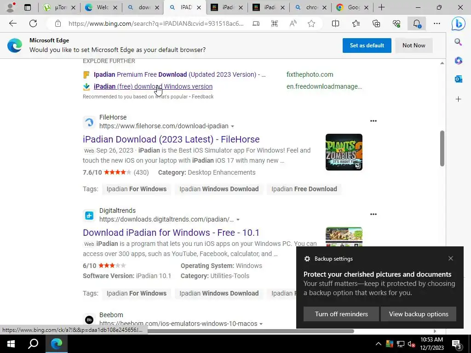
Task: Open the tab actions menu icon
Action: [x=28, y=7]
